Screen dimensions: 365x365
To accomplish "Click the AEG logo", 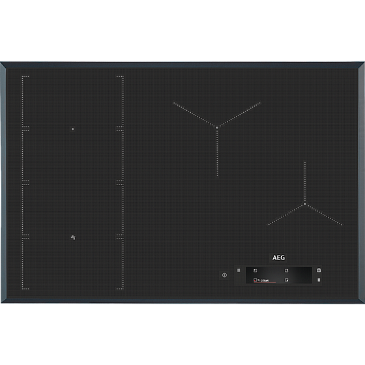I will [x=279, y=257].
